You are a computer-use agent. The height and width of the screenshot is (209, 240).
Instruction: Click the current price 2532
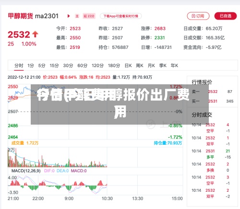pyautogui.click(x=19, y=35)
